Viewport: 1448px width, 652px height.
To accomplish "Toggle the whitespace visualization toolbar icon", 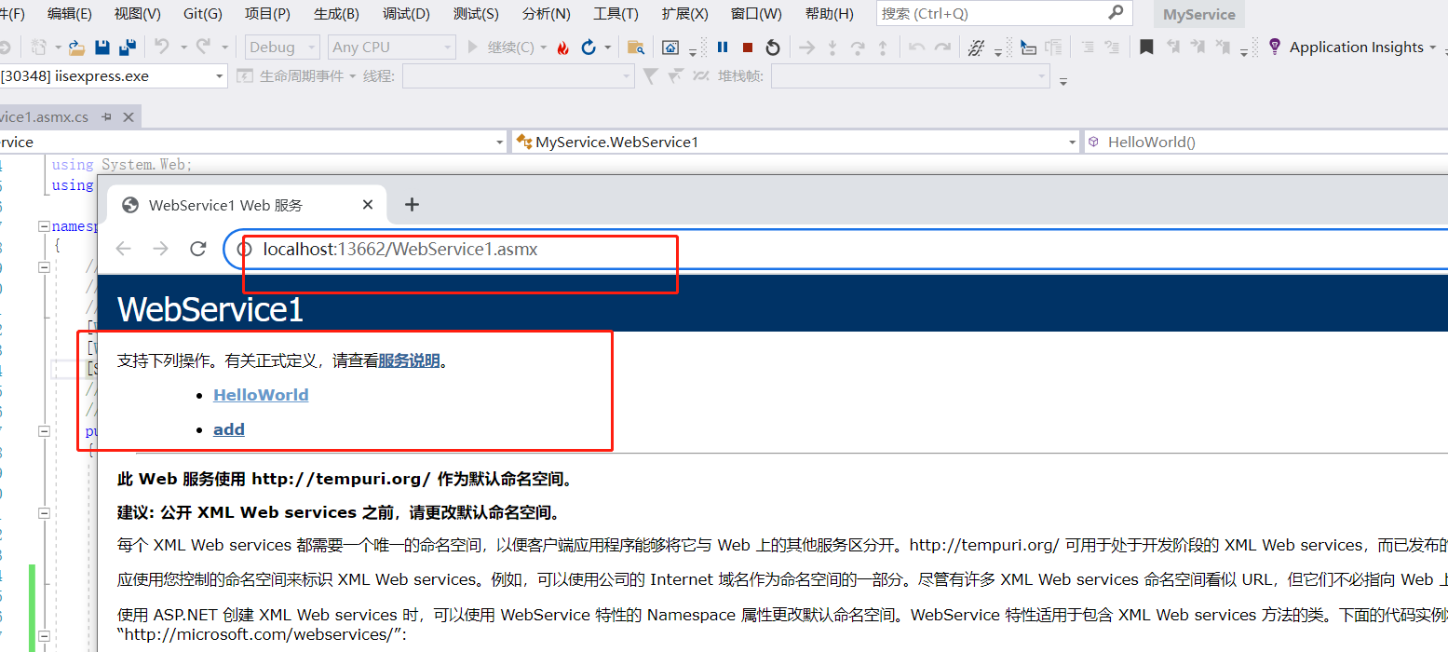I will tap(976, 48).
